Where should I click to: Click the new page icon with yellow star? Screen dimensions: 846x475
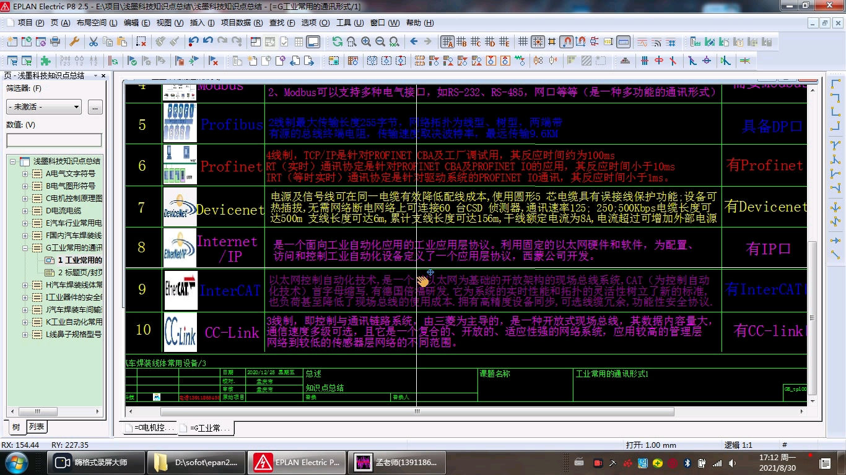pos(251,61)
